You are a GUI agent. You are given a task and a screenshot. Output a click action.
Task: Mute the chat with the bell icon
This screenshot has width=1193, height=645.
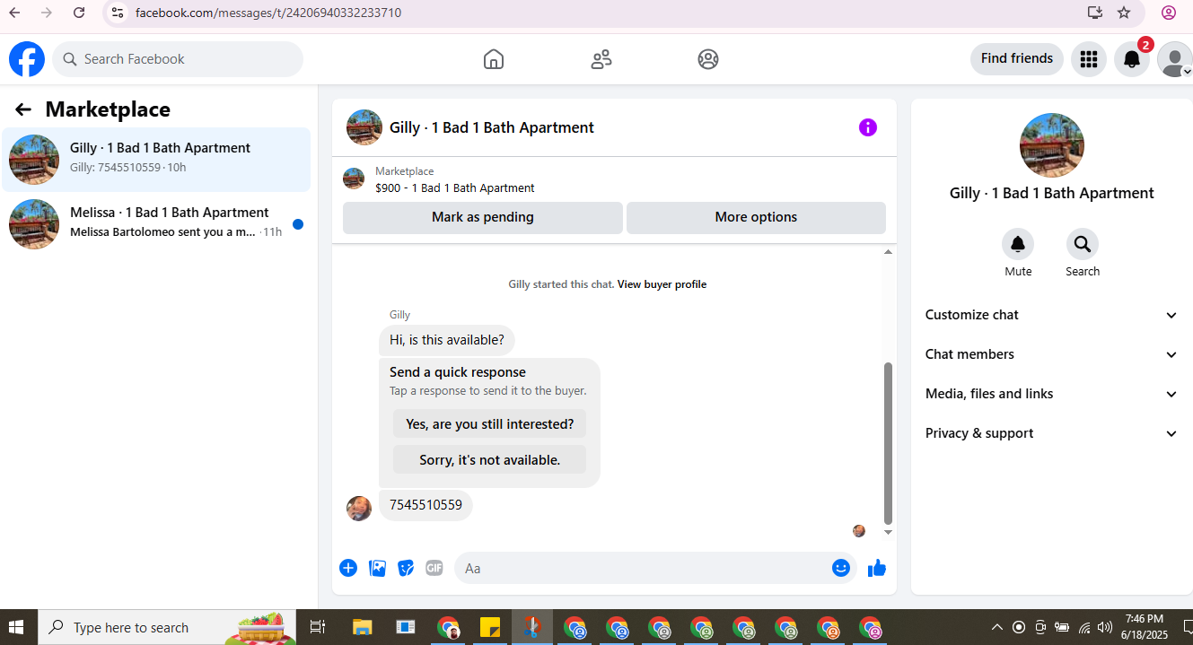1018,244
